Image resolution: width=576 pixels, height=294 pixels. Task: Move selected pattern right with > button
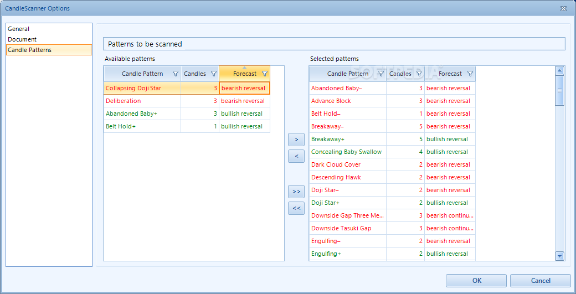click(x=296, y=140)
